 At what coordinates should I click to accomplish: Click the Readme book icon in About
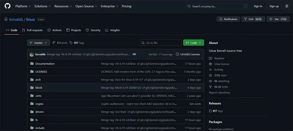(210, 58)
